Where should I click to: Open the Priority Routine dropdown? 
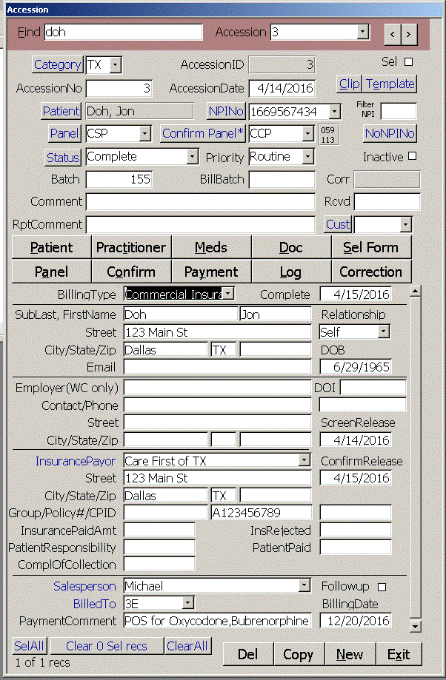point(308,157)
